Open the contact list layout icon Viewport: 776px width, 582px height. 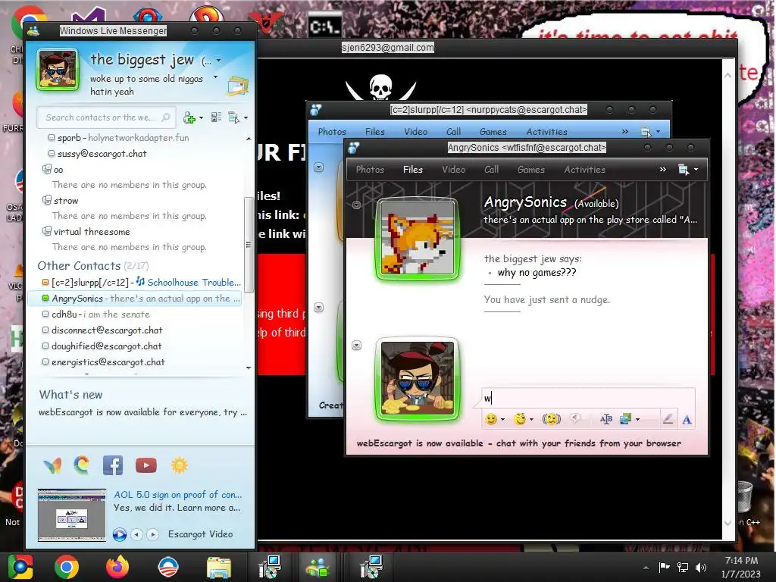(x=216, y=117)
